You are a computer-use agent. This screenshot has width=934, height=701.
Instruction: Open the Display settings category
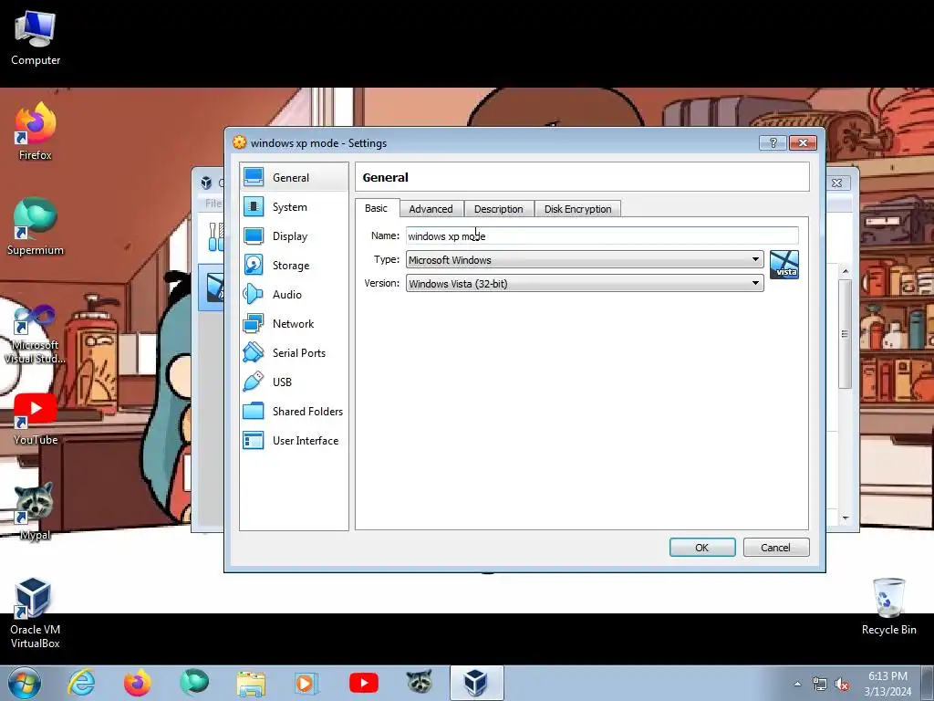294,236
